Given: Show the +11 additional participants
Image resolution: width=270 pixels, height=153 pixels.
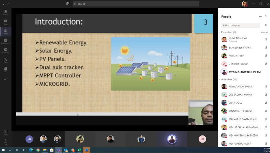Looking at the screenshot, I should point(29,139).
